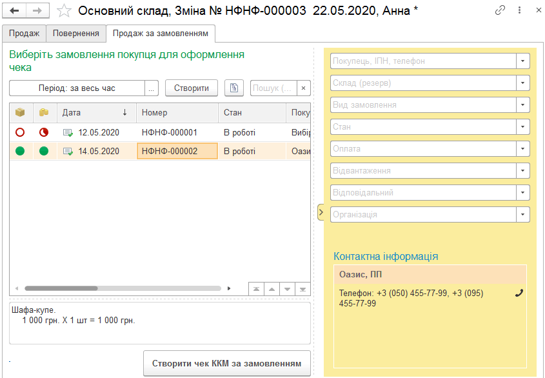The height and width of the screenshot is (378, 545).
Task: Collapse the yellow filter panel with side chevron
Action: [x=321, y=212]
